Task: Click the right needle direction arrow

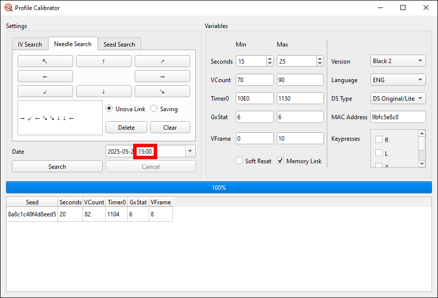Action: tap(162, 76)
